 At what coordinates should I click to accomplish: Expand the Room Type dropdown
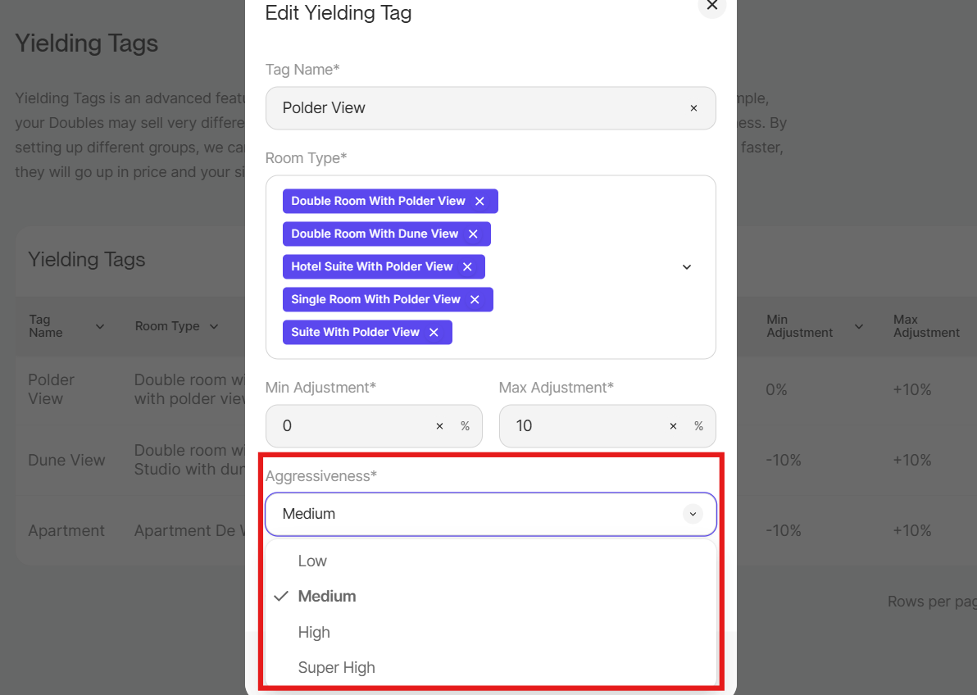687,267
